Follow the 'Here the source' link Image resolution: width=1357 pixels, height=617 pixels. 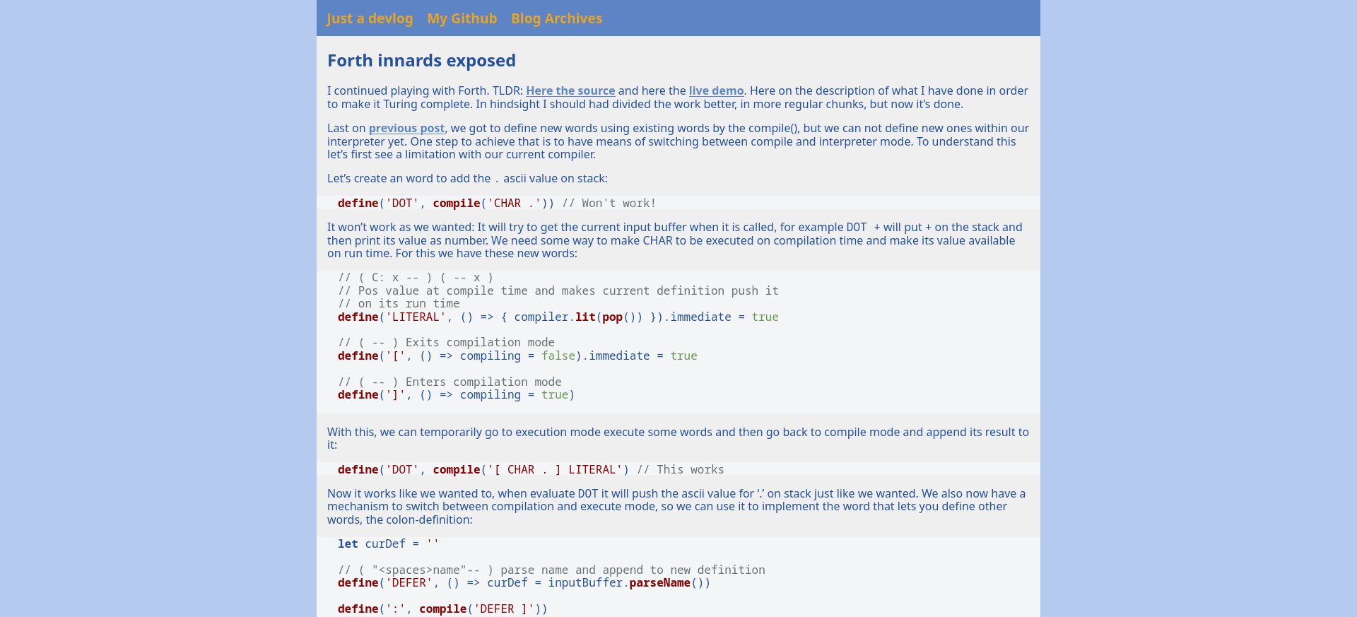[570, 91]
